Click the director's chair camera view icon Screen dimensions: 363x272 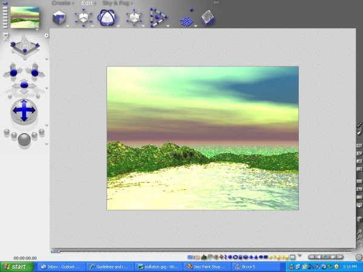point(5,37)
